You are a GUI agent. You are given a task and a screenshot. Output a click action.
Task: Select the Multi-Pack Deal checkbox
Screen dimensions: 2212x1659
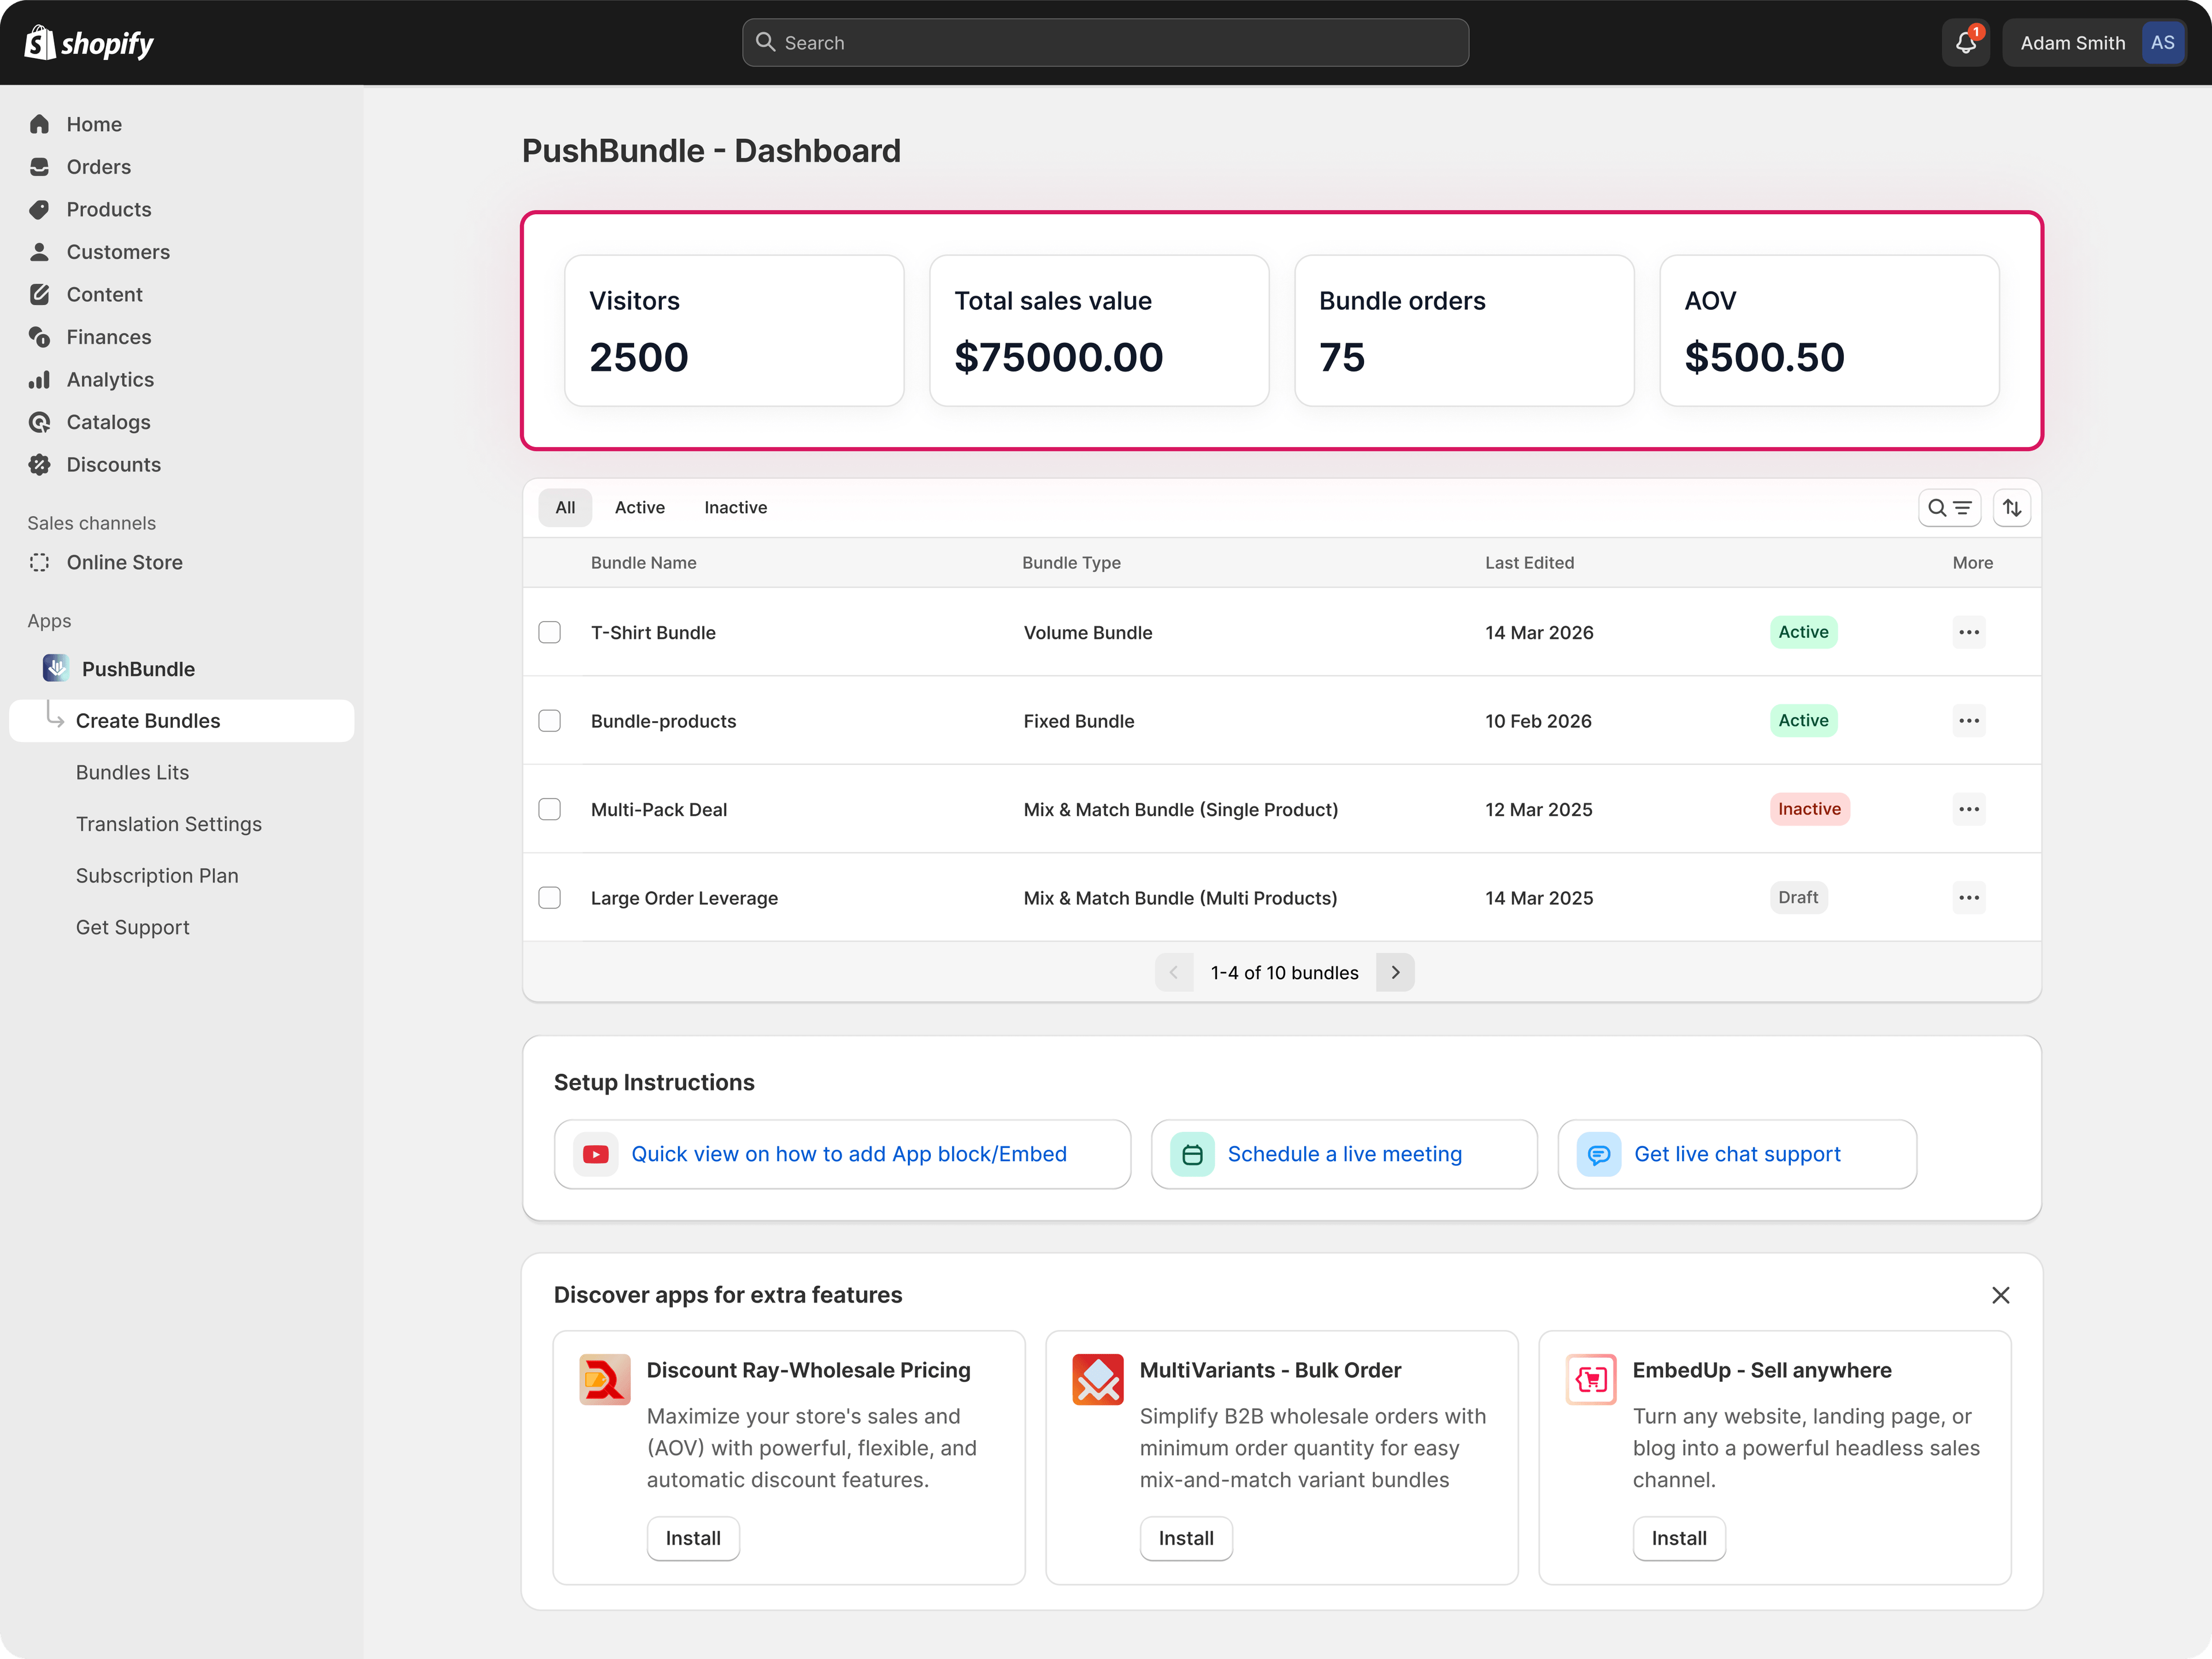click(550, 809)
